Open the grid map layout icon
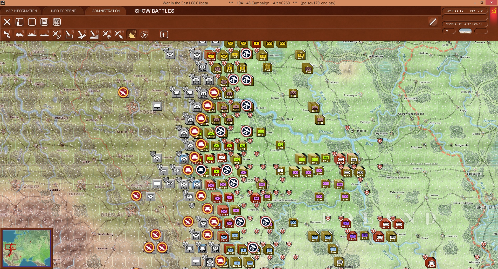 (x=57, y=22)
